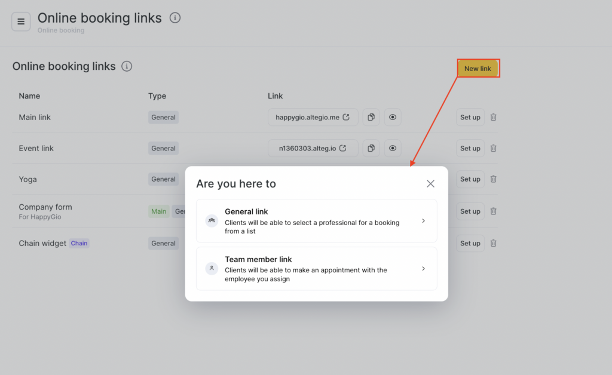Screen dimensions: 612x375
Task: Click info icon beside section heading
Action: 127,66
